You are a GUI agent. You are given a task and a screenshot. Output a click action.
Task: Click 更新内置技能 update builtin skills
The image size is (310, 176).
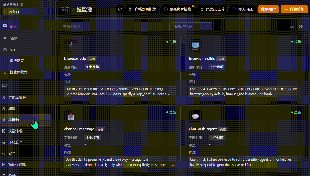point(178,9)
